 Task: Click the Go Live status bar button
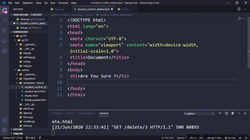[x=230, y=138]
